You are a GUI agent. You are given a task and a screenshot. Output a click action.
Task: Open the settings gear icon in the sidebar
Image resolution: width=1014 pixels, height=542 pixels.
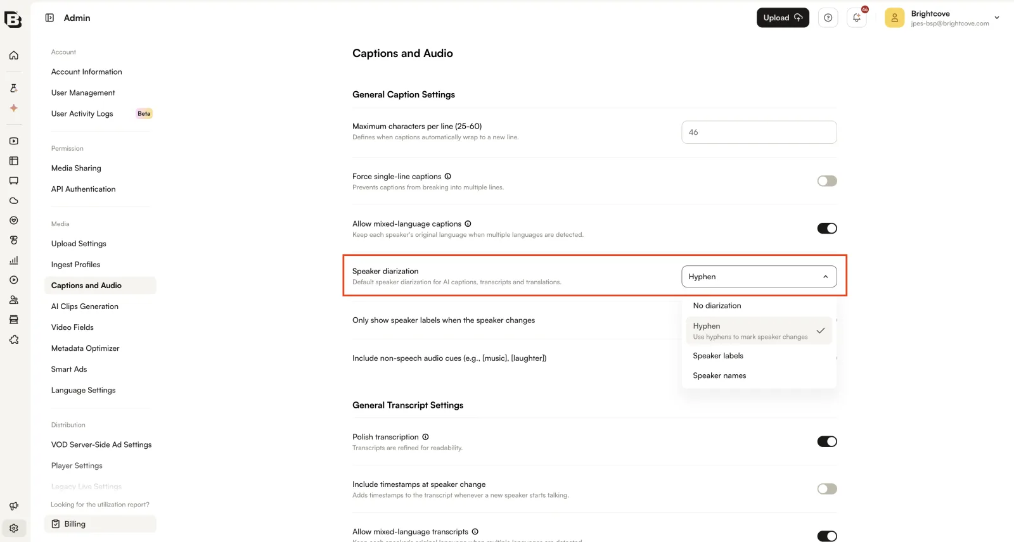point(14,528)
